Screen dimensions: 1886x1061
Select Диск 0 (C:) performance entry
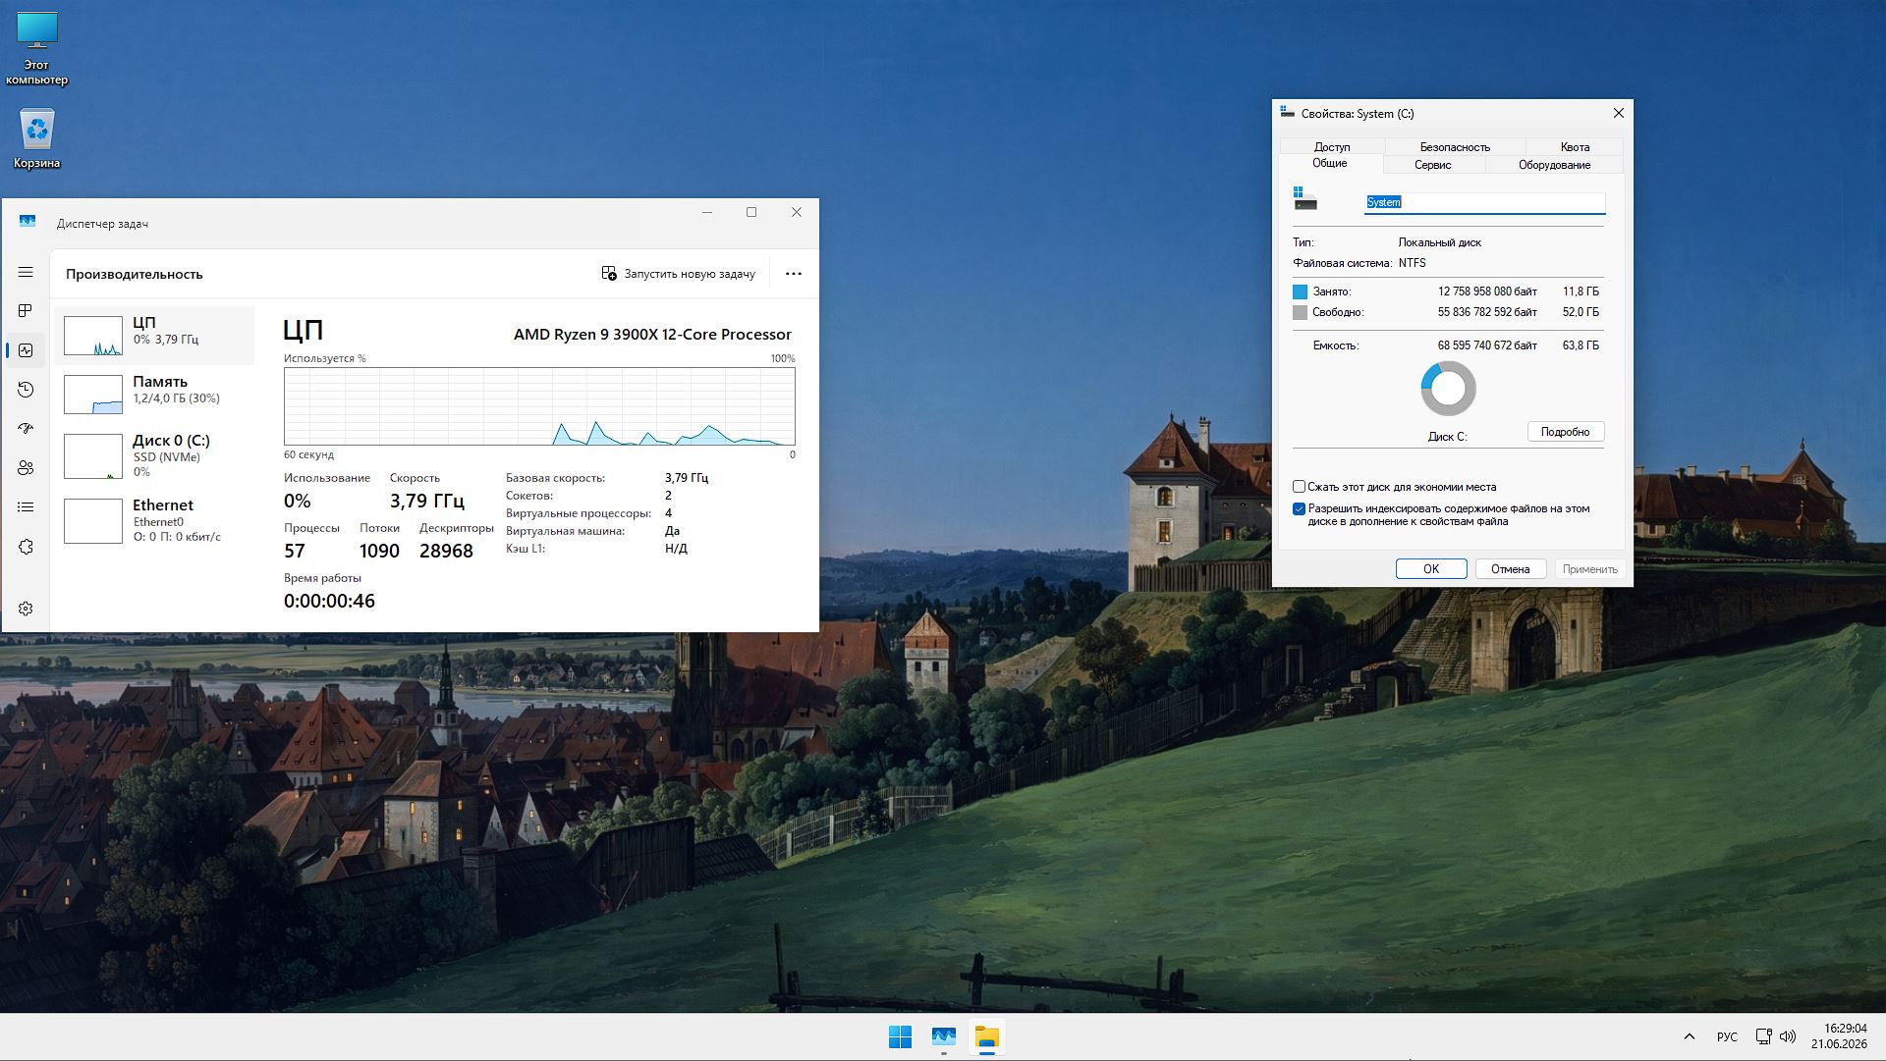pyautogui.click(x=154, y=455)
